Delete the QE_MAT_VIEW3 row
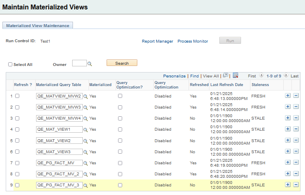Screen dimensions: 305x195 point(296,151)
